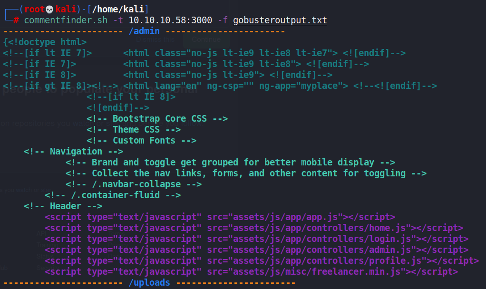Click the skull icon in the prompt
Image resolution: width=486 pixels, height=289 pixels.
tap(49, 10)
